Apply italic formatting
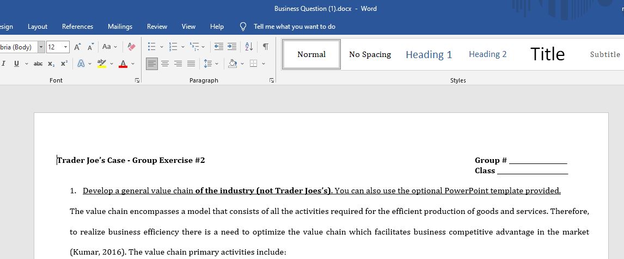 click(4, 64)
